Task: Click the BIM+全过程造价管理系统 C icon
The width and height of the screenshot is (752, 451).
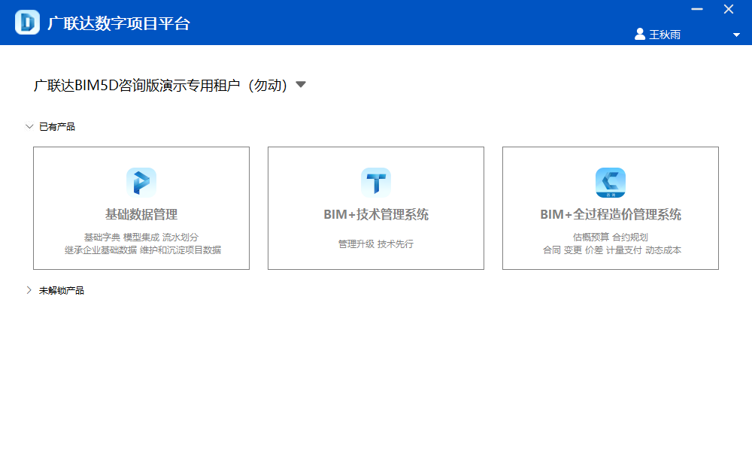Action: point(610,183)
